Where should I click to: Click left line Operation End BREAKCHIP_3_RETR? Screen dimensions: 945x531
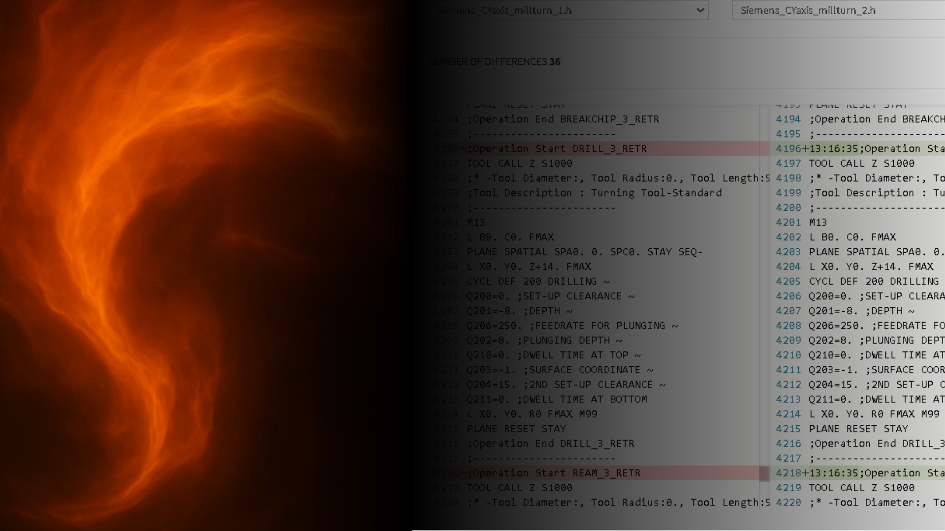pos(563,119)
